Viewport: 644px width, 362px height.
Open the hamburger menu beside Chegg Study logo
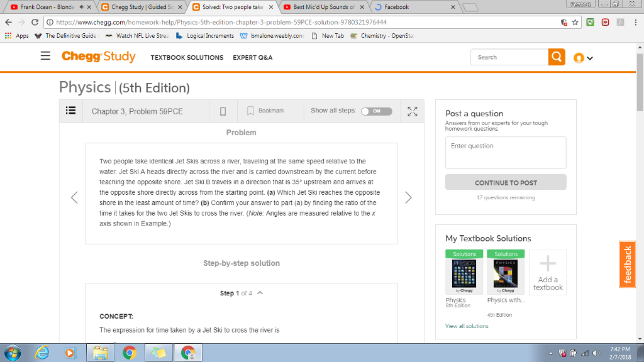point(45,56)
